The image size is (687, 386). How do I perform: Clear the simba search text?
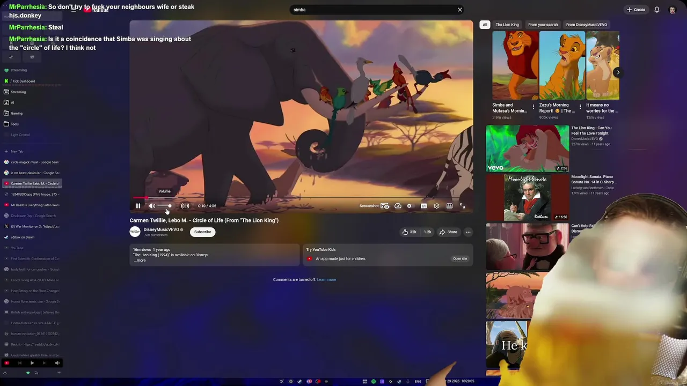click(459, 10)
